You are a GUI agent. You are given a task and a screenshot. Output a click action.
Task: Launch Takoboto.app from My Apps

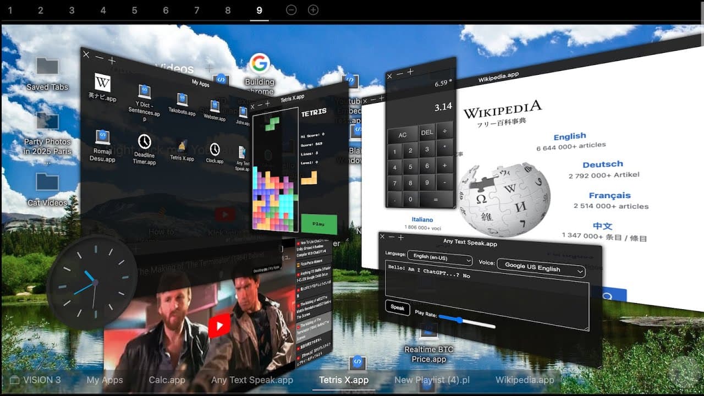click(x=182, y=100)
